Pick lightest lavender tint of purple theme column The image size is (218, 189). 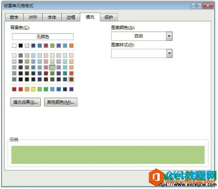pos(59,55)
